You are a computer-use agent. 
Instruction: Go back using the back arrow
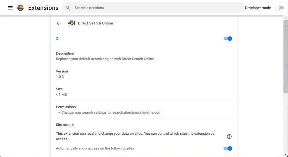(59, 23)
